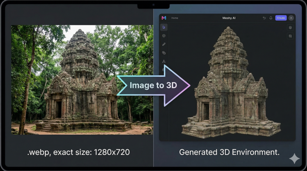Click the reference image icon below layers
Screen dimensions: 307x171
click(290, 36)
